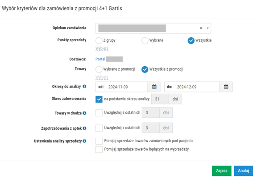Click the green Zapisz button
The width and height of the screenshot is (257, 179).
tap(222, 171)
